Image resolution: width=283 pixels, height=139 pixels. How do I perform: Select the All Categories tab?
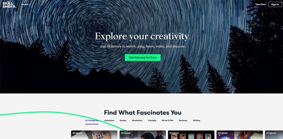(92, 120)
